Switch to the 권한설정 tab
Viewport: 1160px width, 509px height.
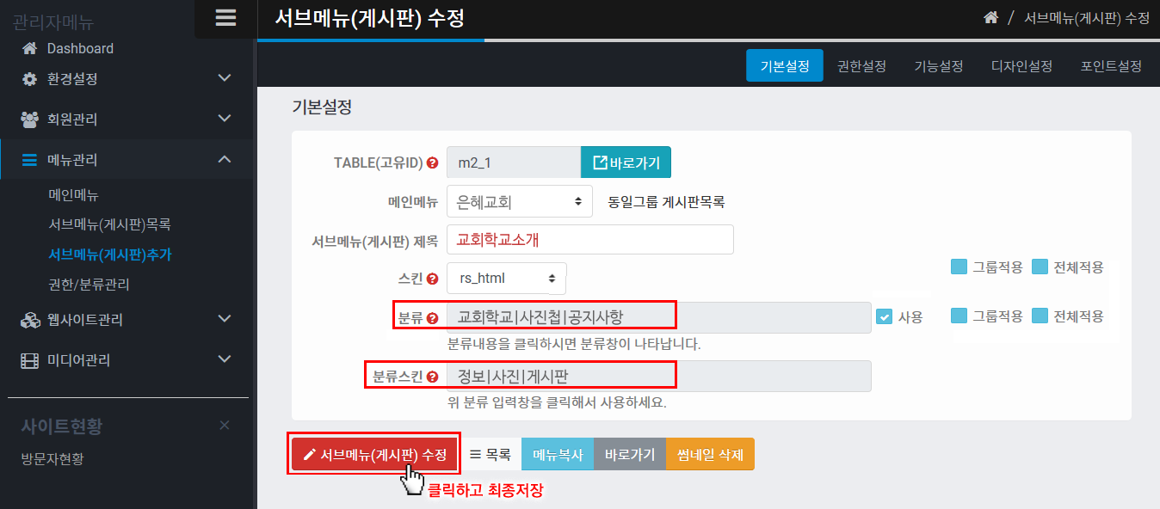(861, 66)
